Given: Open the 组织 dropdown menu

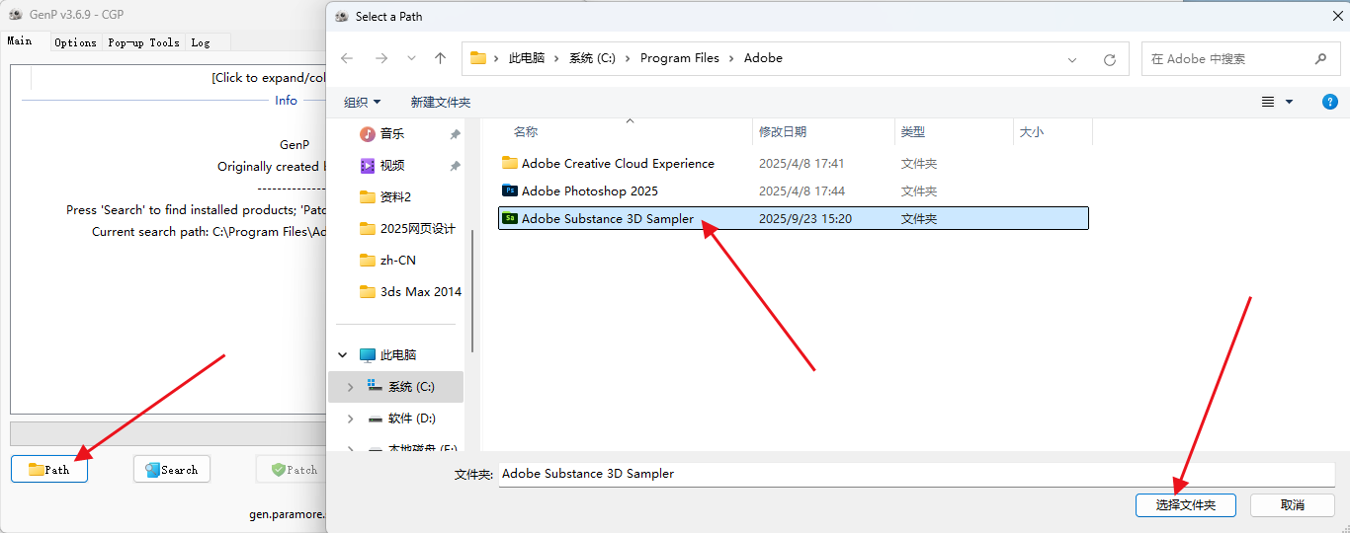Looking at the screenshot, I should tap(362, 102).
